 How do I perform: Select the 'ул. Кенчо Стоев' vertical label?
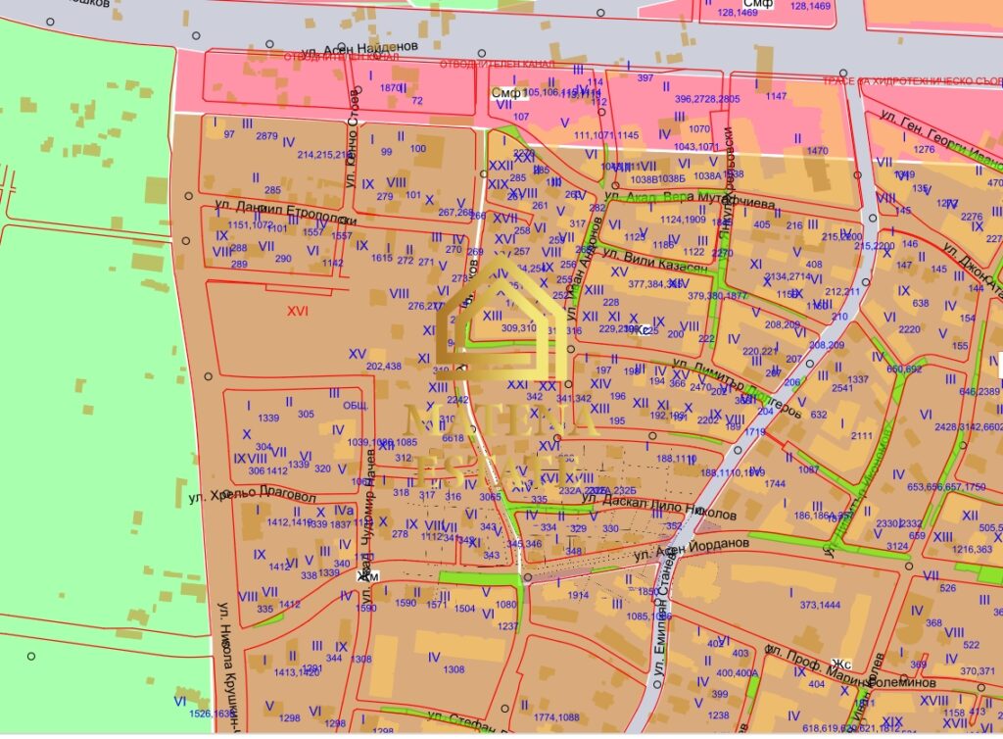click(x=352, y=139)
